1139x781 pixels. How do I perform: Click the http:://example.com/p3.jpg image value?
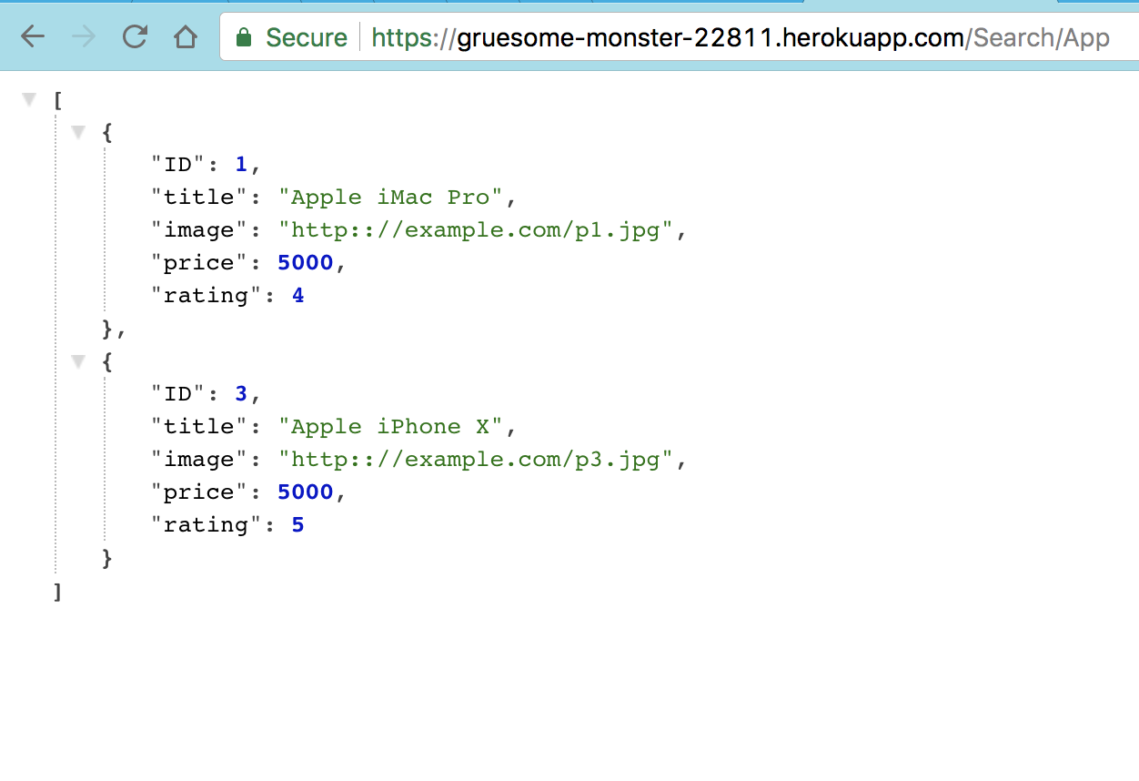coord(475,460)
